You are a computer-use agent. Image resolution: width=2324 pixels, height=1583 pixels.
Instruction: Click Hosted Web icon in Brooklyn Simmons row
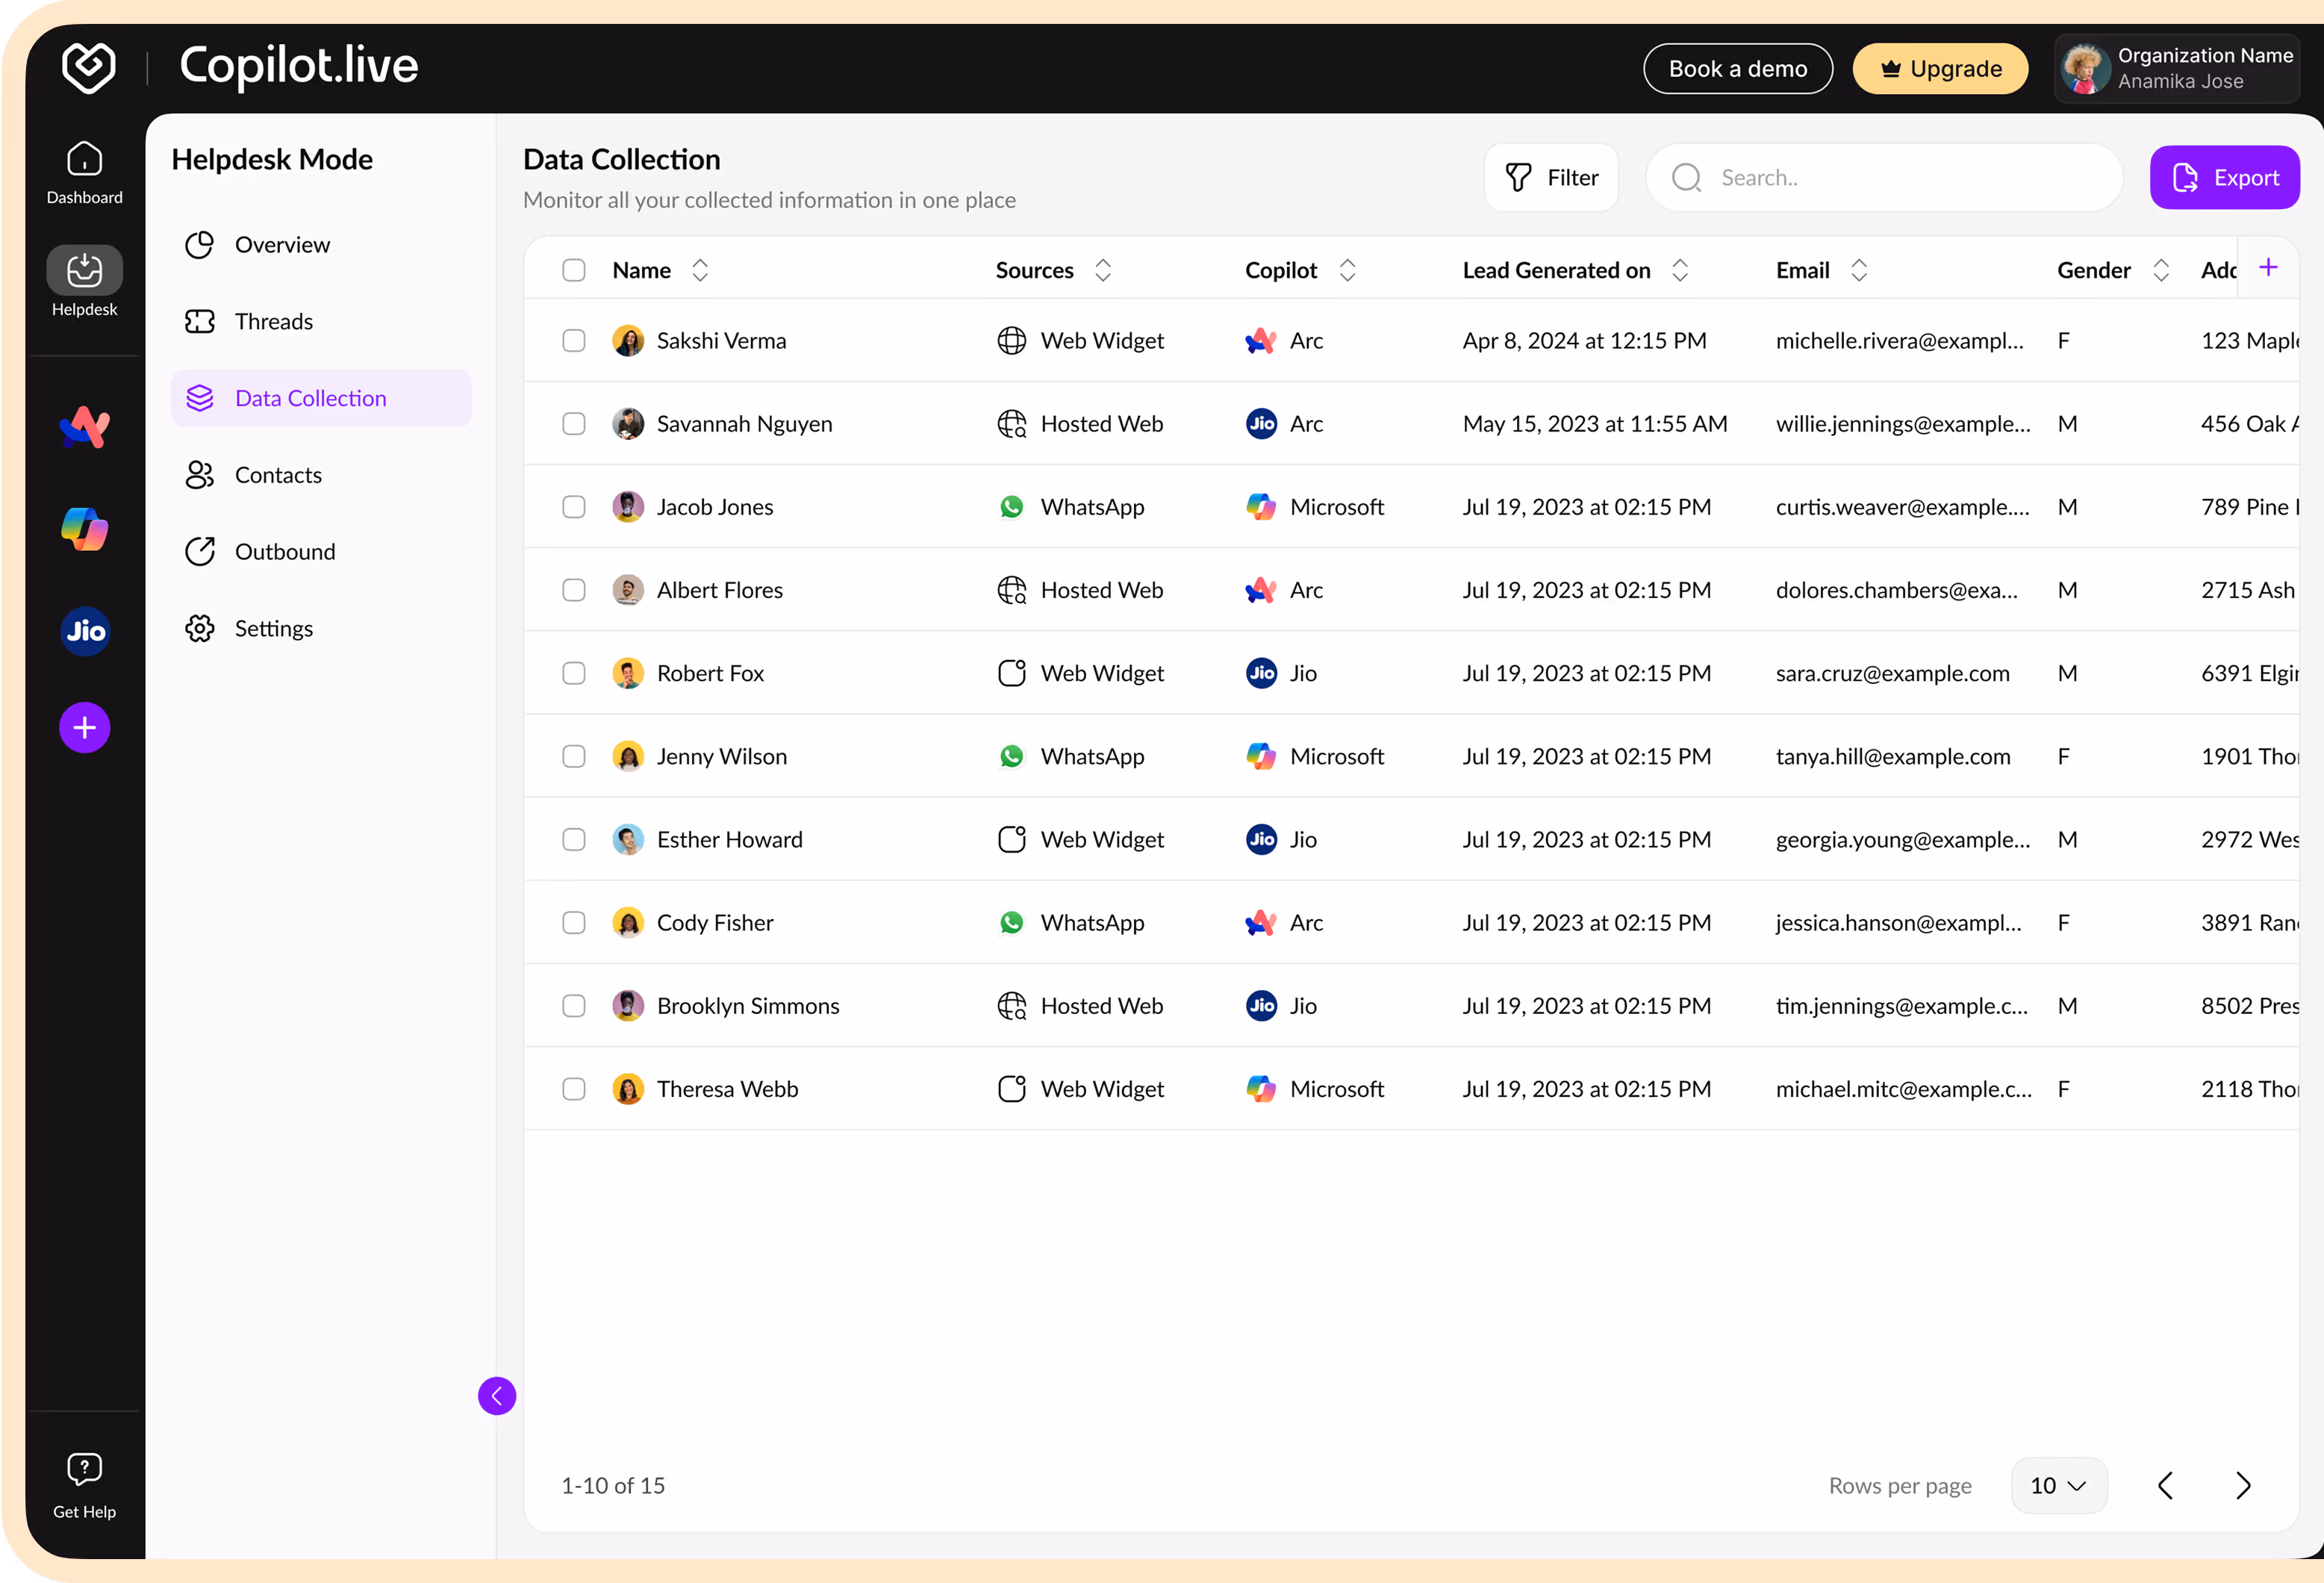click(1012, 1006)
